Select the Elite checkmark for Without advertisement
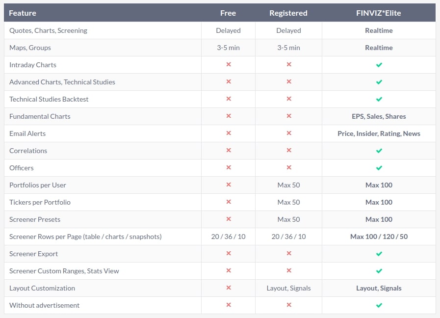Image resolution: width=440 pixels, height=318 pixels. click(378, 305)
